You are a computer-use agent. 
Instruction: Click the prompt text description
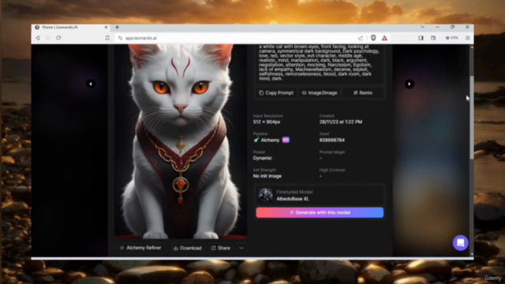tap(319, 63)
